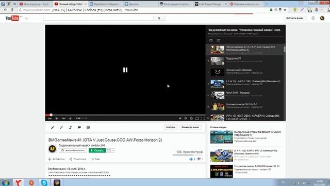This screenshot has height=186, width=330.
Task: Go back with the browser back arrow
Action: click(x=6, y=10)
